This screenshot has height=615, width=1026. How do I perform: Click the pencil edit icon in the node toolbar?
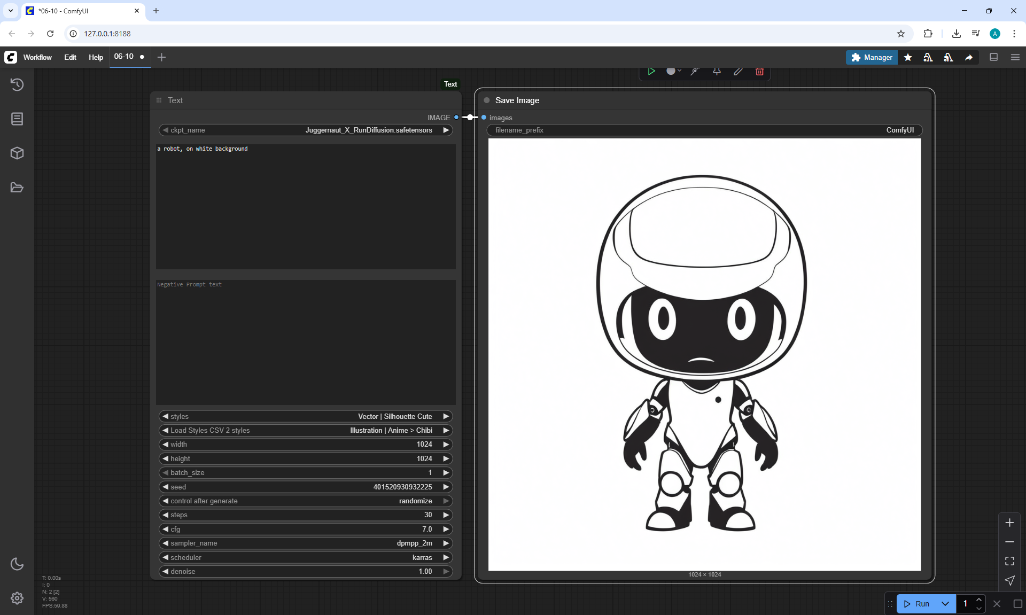coord(738,71)
